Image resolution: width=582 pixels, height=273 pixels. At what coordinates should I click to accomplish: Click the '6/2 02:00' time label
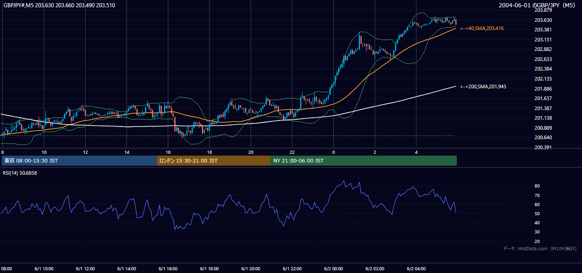(x=375, y=269)
